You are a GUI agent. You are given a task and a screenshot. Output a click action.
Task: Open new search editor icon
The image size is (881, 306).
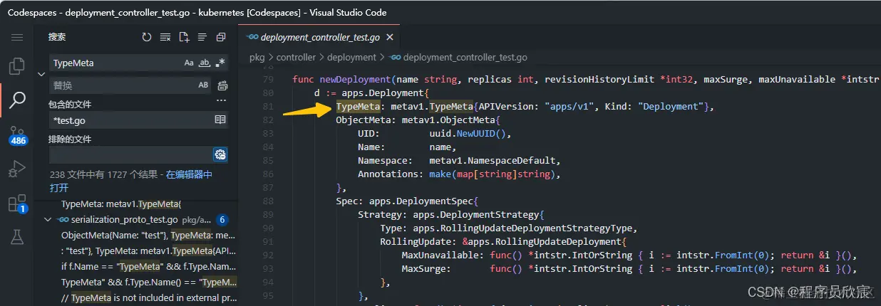[184, 37]
